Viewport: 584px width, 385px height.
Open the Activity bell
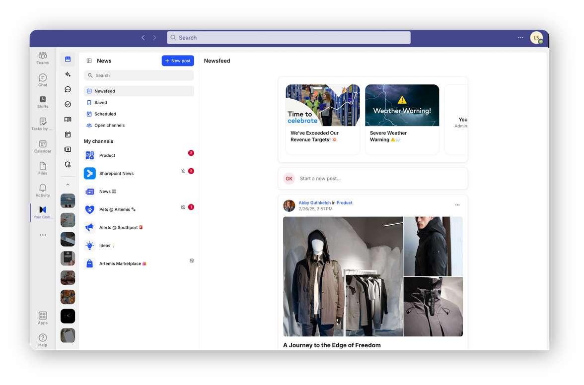[43, 191]
